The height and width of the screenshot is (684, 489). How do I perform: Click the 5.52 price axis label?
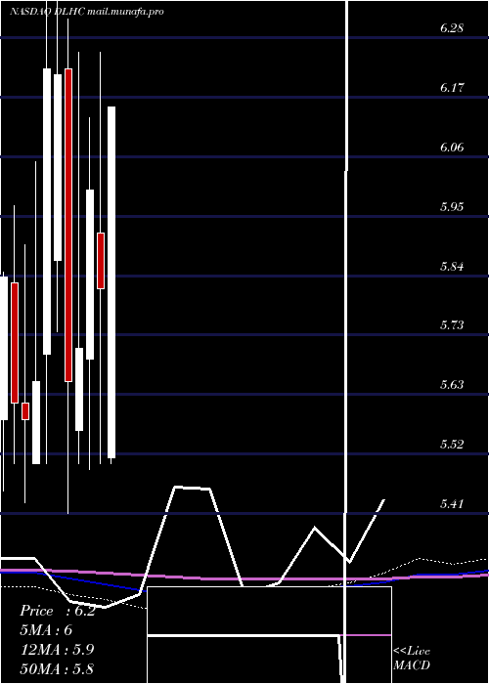point(452,445)
